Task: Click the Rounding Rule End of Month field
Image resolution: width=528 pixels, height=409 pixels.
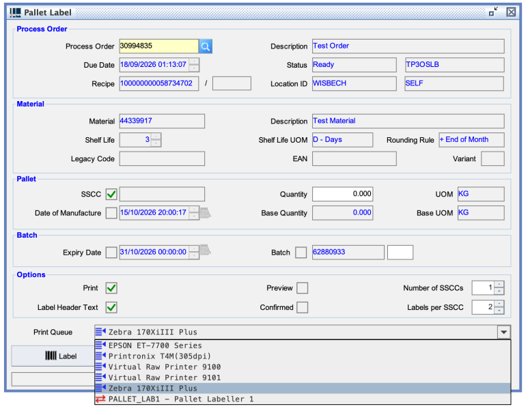Action: 471,140
